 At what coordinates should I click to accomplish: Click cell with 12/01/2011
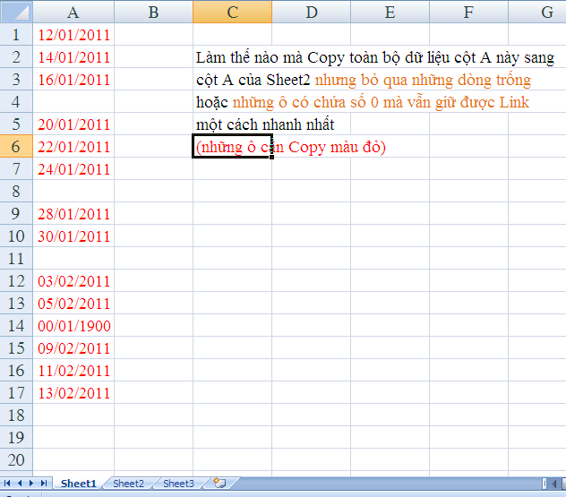[73, 35]
